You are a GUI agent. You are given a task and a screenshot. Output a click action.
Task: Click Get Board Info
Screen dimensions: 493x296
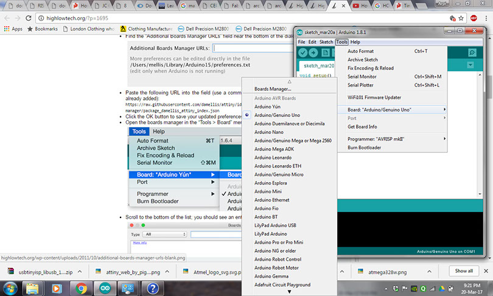(392, 127)
